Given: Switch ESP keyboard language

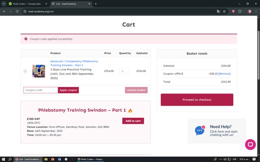Looking at the screenshot, I should [234, 159].
